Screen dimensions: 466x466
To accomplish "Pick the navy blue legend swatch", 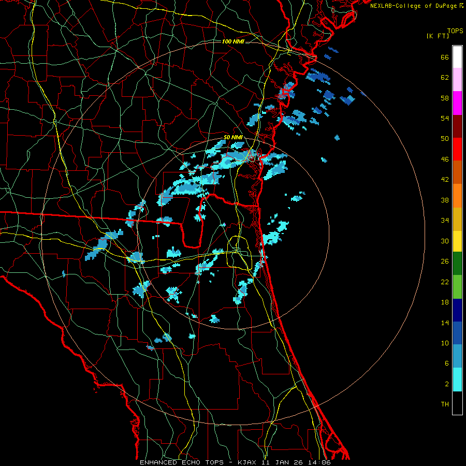I will point(457,310).
